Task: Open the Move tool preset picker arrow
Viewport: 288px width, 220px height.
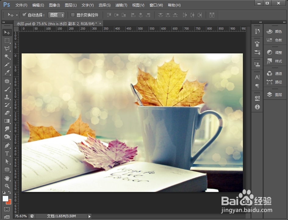Action: (17, 15)
